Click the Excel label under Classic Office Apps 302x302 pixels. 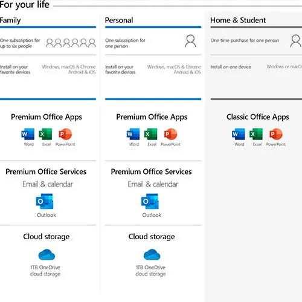point(257,144)
